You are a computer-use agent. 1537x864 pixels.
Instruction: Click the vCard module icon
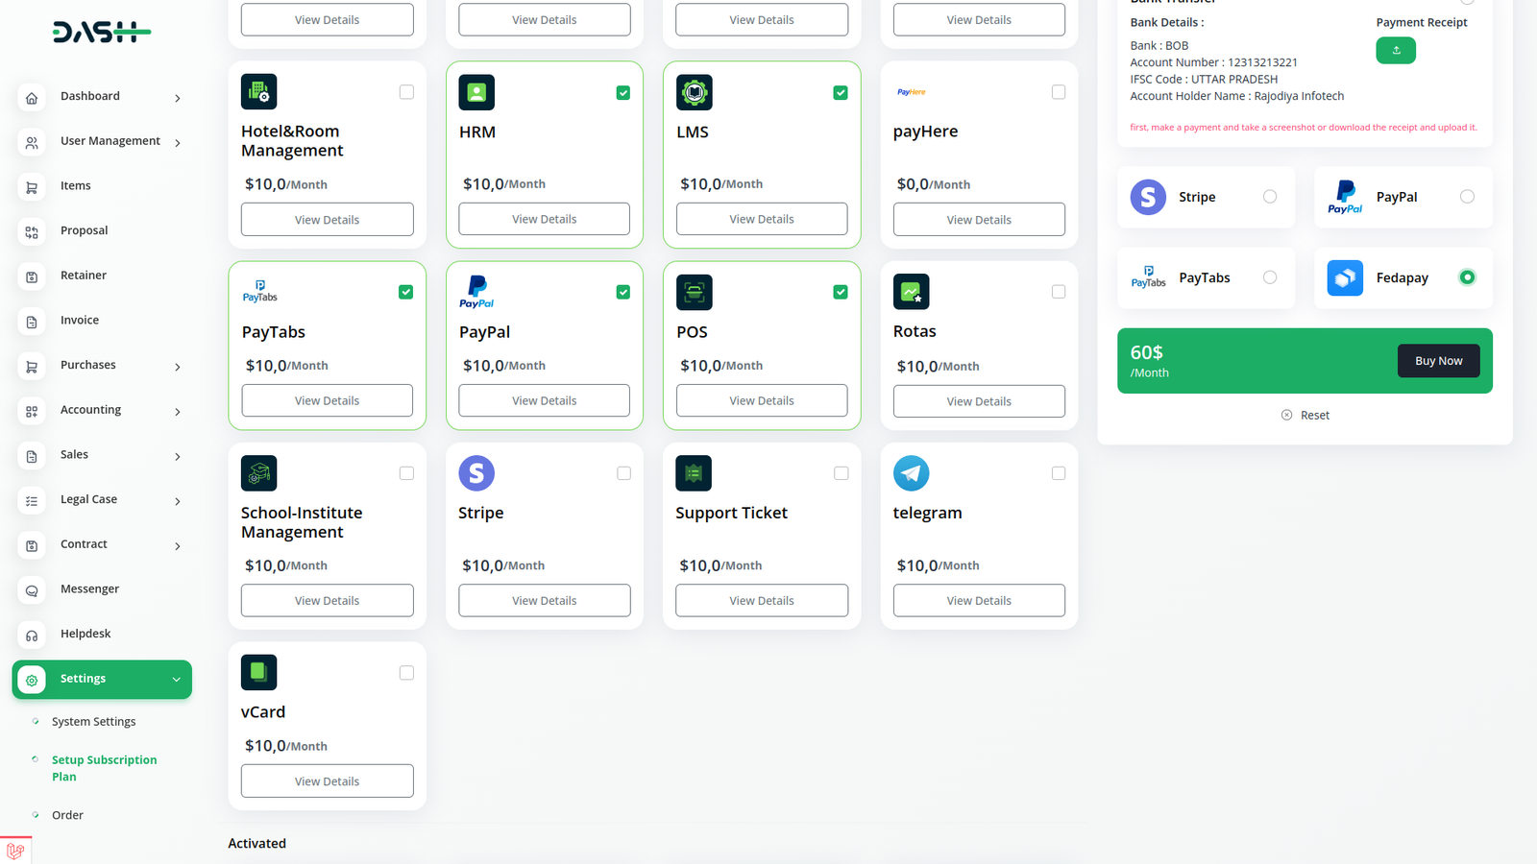pyautogui.click(x=258, y=672)
